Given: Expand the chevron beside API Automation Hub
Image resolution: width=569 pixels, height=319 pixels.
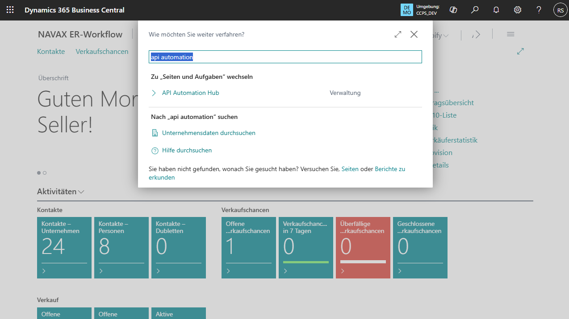Looking at the screenshot, I should pyautogui.click(x=154, y=93).
